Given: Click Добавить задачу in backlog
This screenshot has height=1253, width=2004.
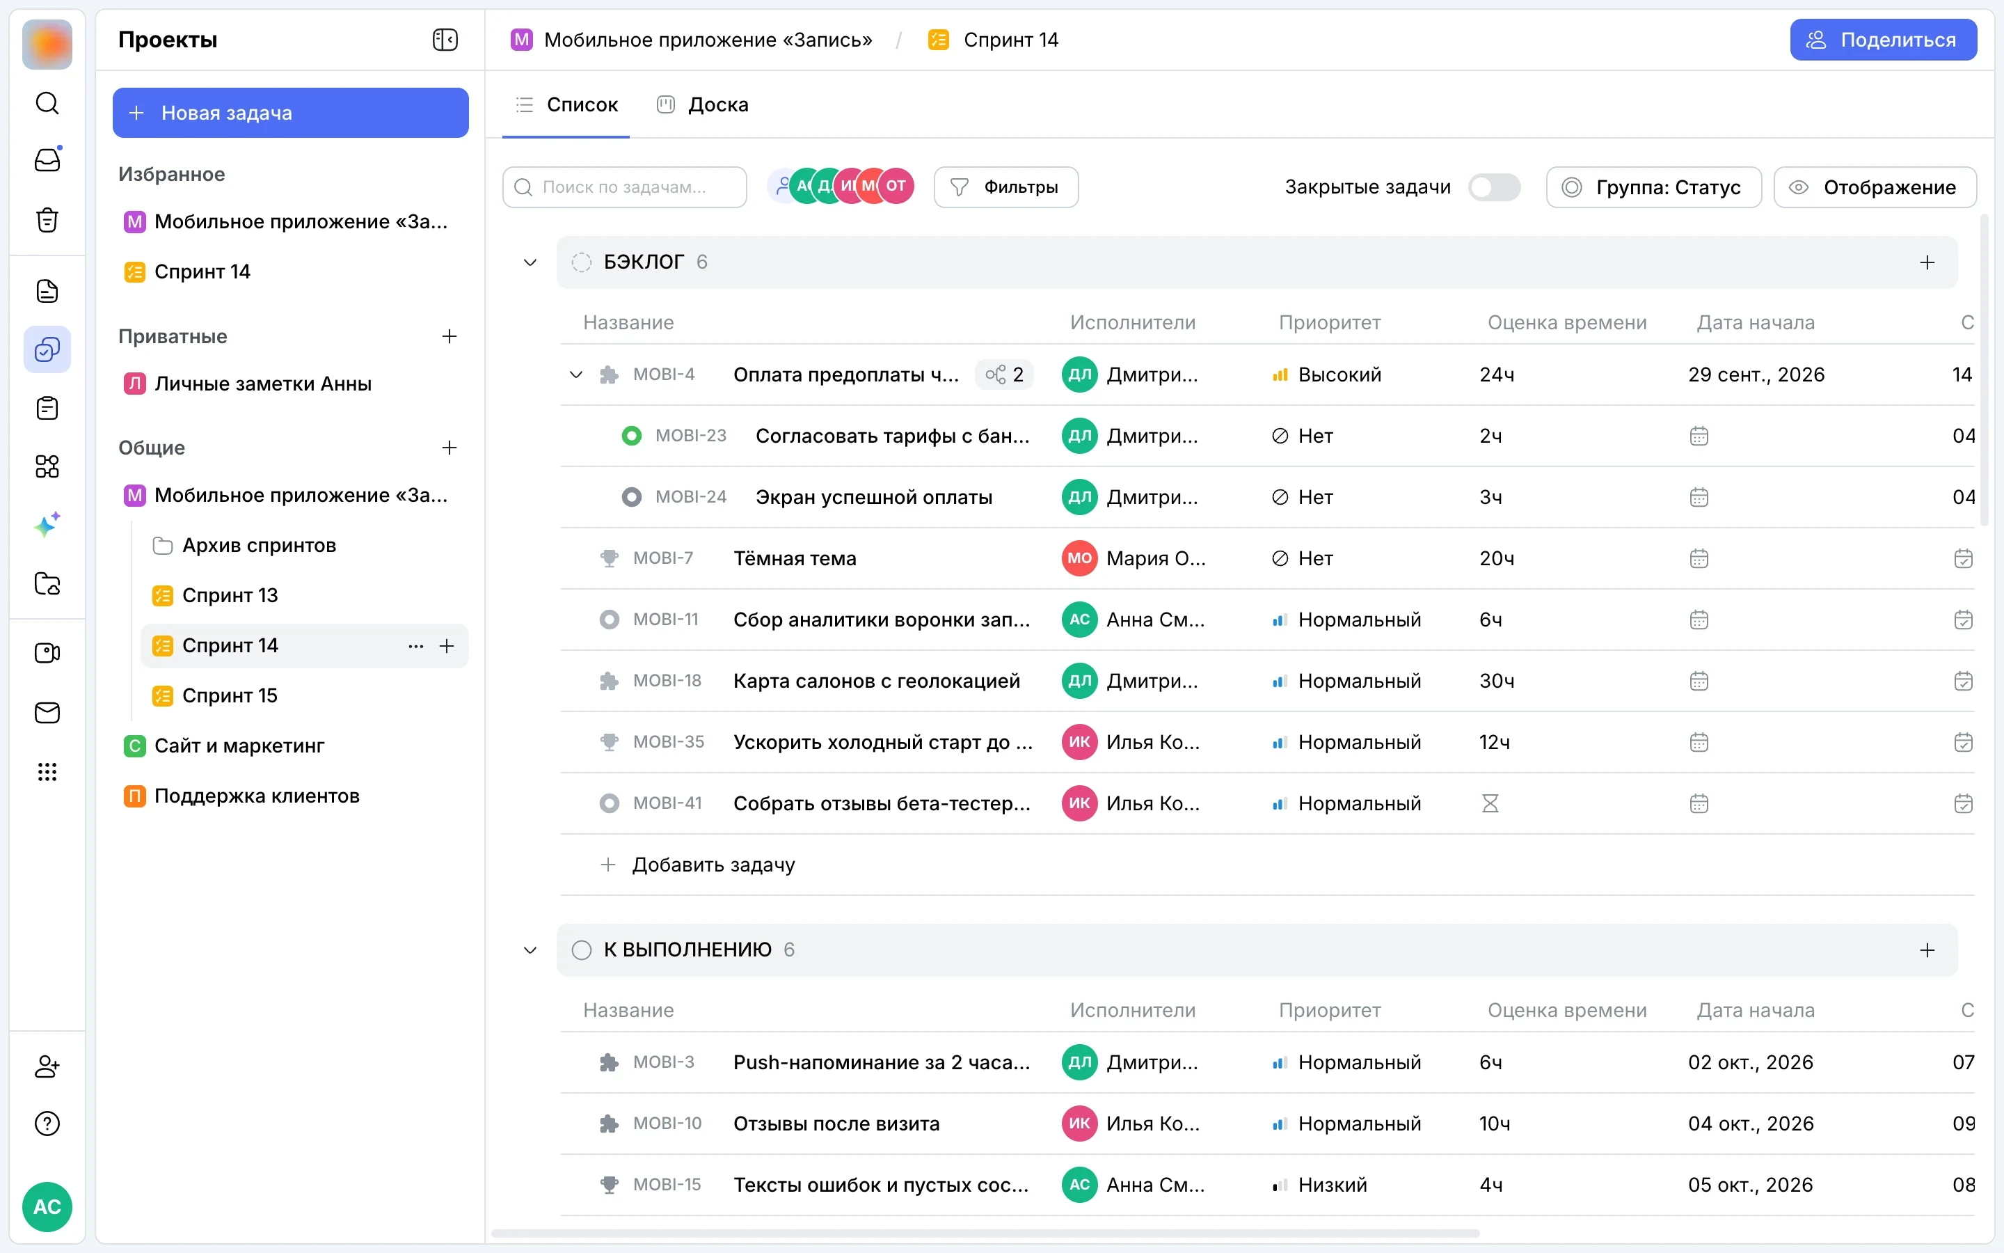Looking at the screenshot, I should tap(697, 865).
